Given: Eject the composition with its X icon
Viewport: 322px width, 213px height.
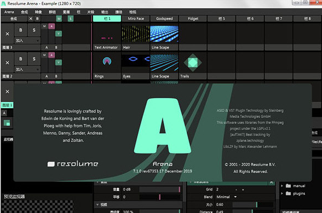Looking at the screenshot, I should (31, 19).
